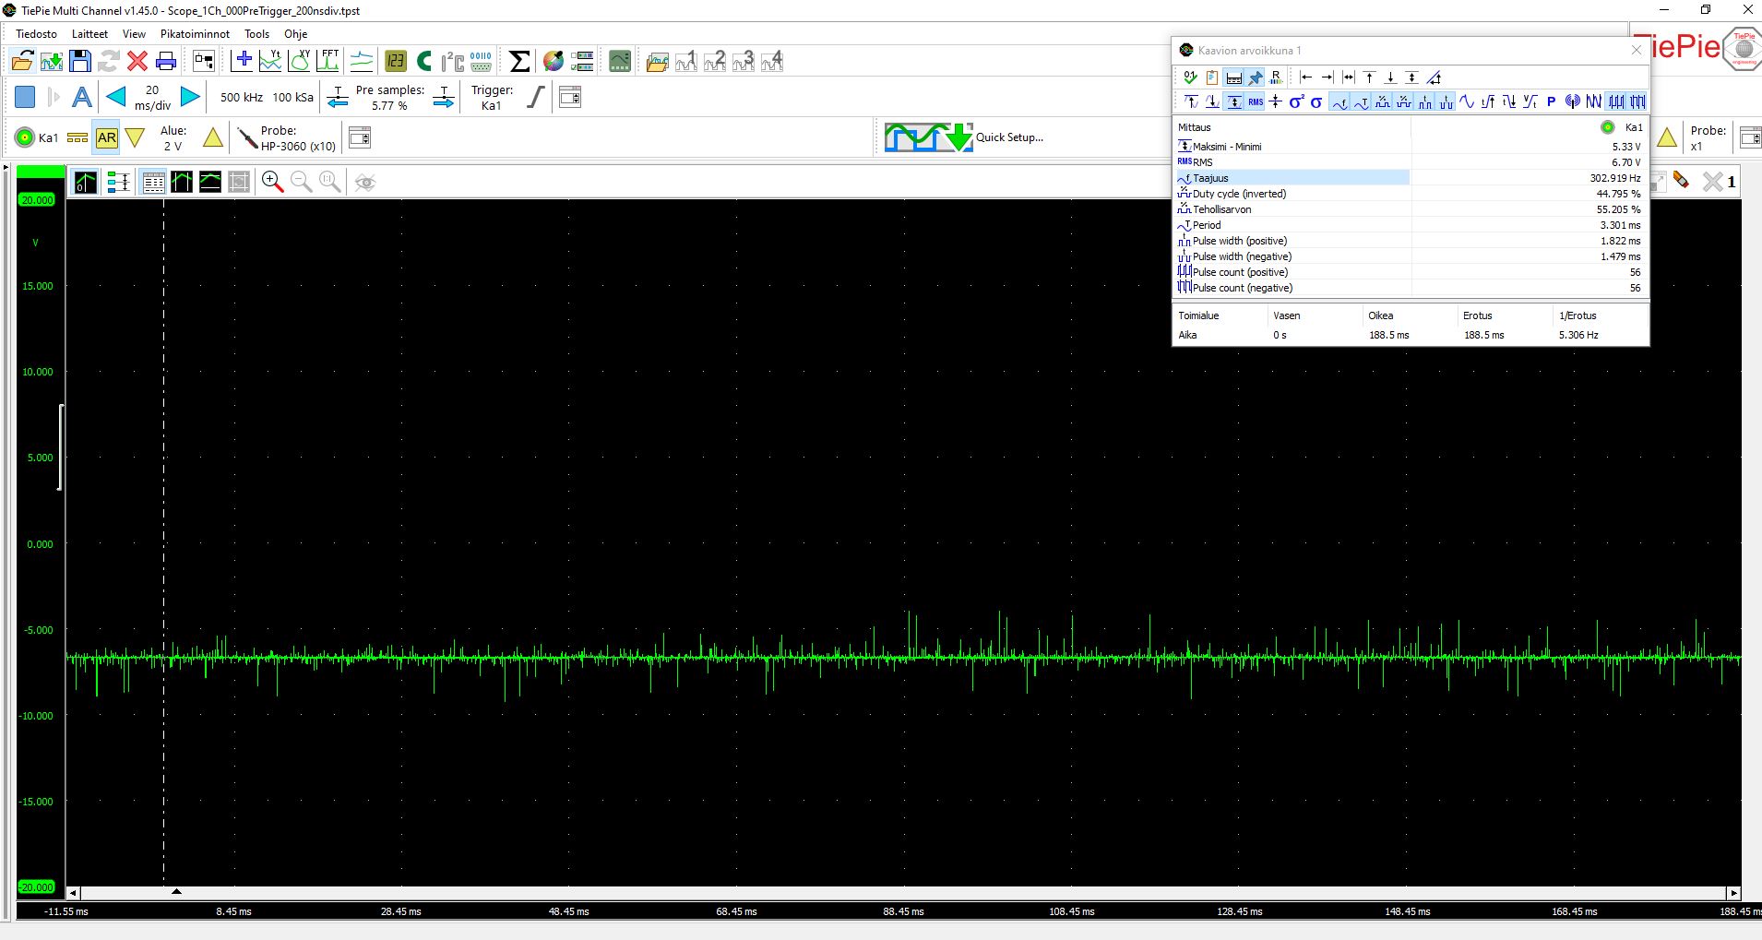This screenshot has height=940, width=1762.
Task: Create a new XY graph
Action: point(300,61)
